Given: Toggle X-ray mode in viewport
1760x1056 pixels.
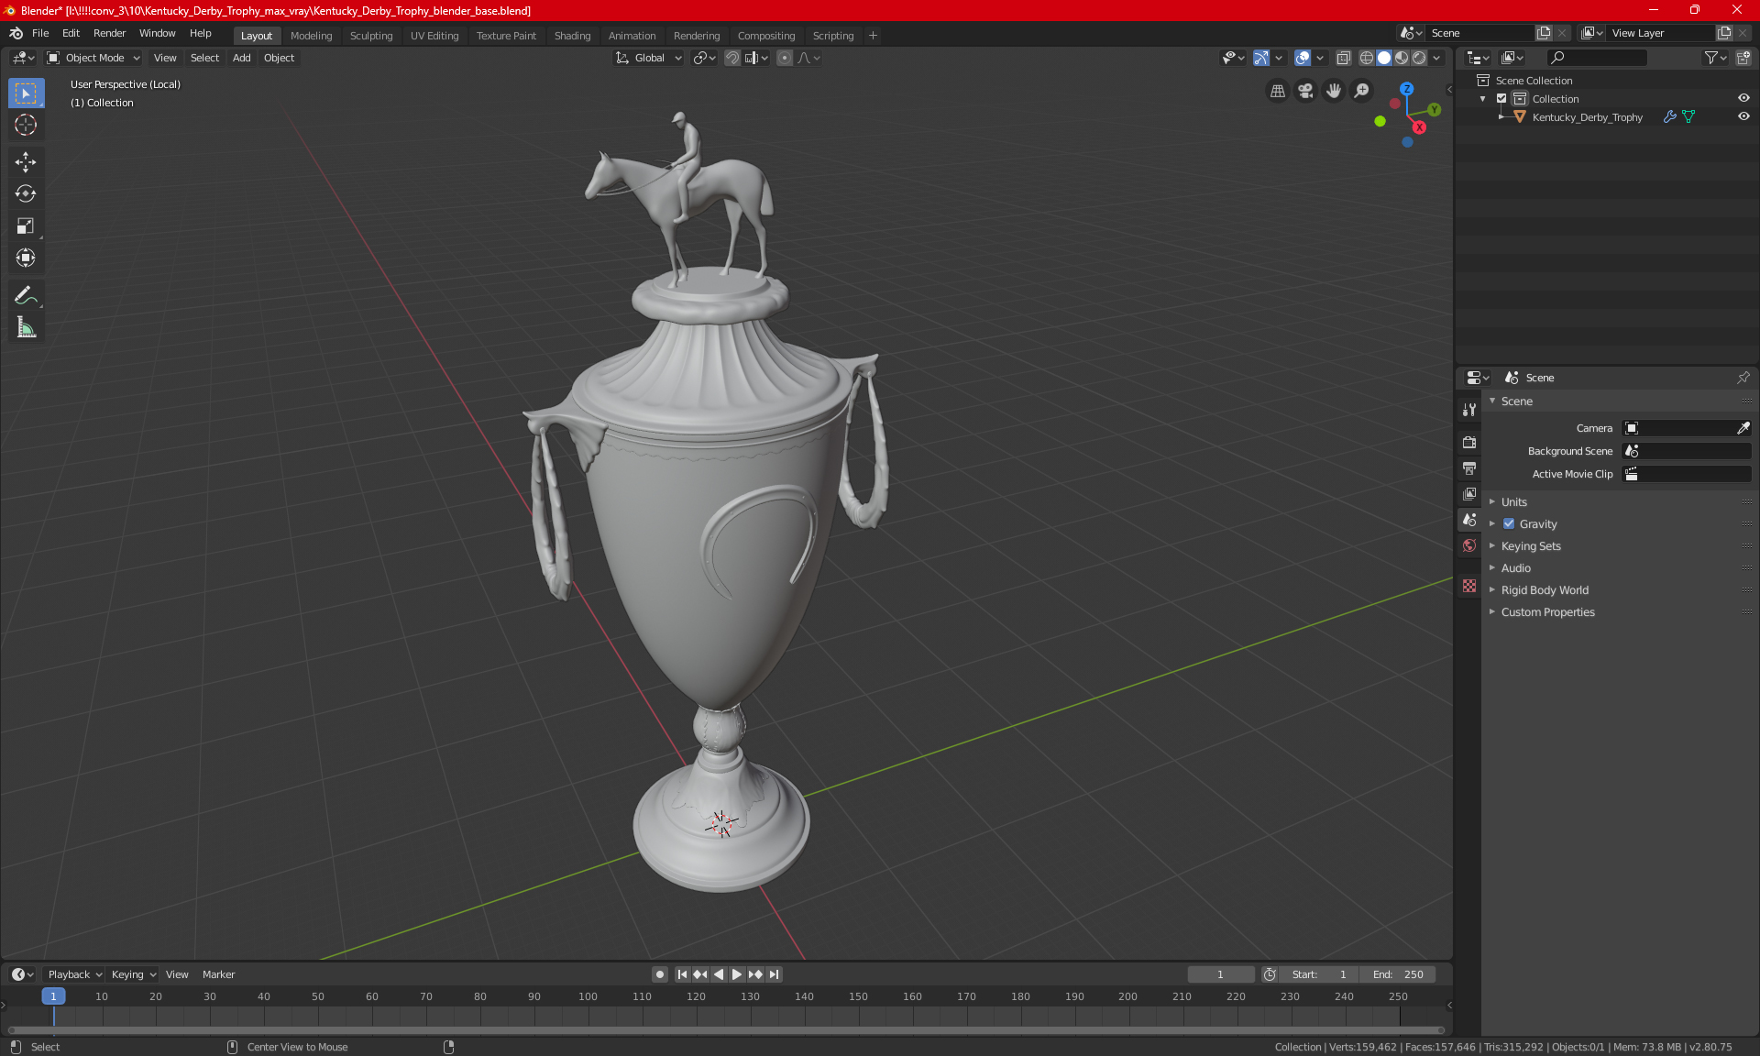Looking at the screenshot, I should 1343,58.
